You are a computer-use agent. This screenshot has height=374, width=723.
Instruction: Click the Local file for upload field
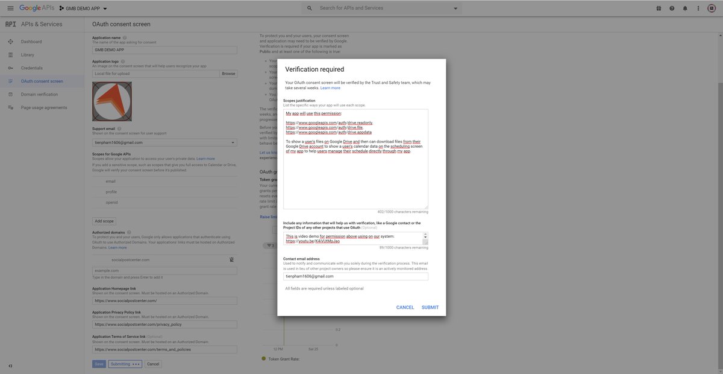click(x=155, y=74)
